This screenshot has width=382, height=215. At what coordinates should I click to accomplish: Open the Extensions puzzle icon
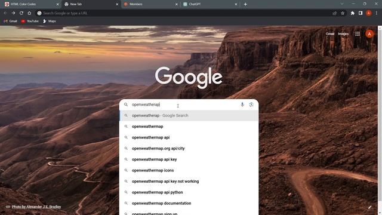[353, 13]
